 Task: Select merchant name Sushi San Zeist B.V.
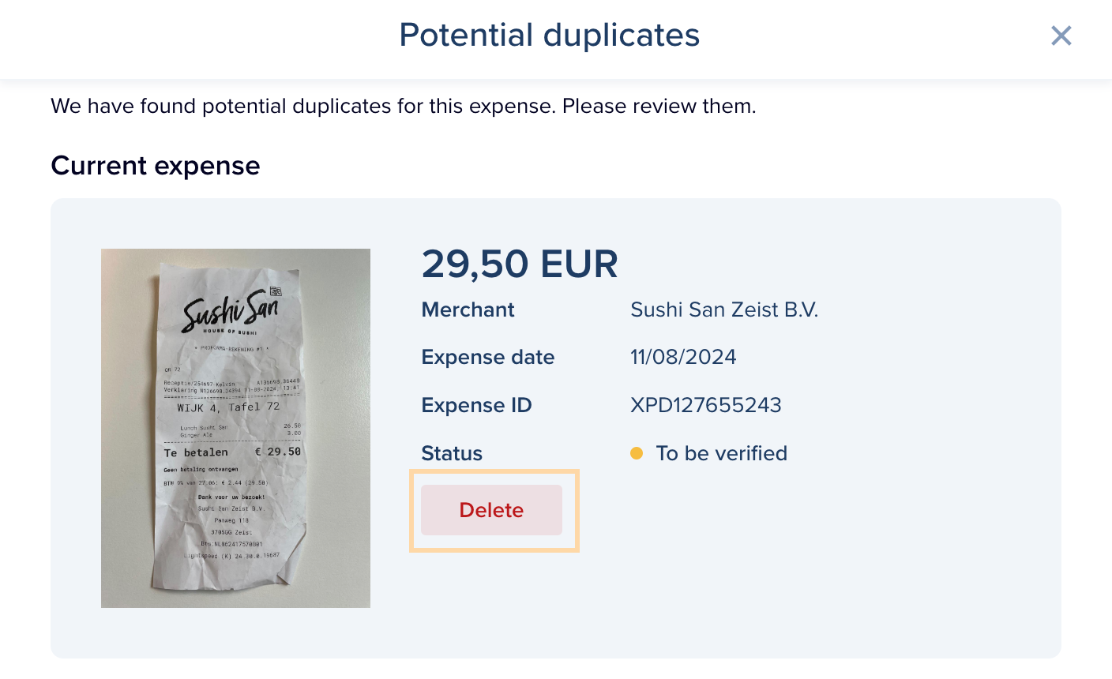(x=724, y=309)
